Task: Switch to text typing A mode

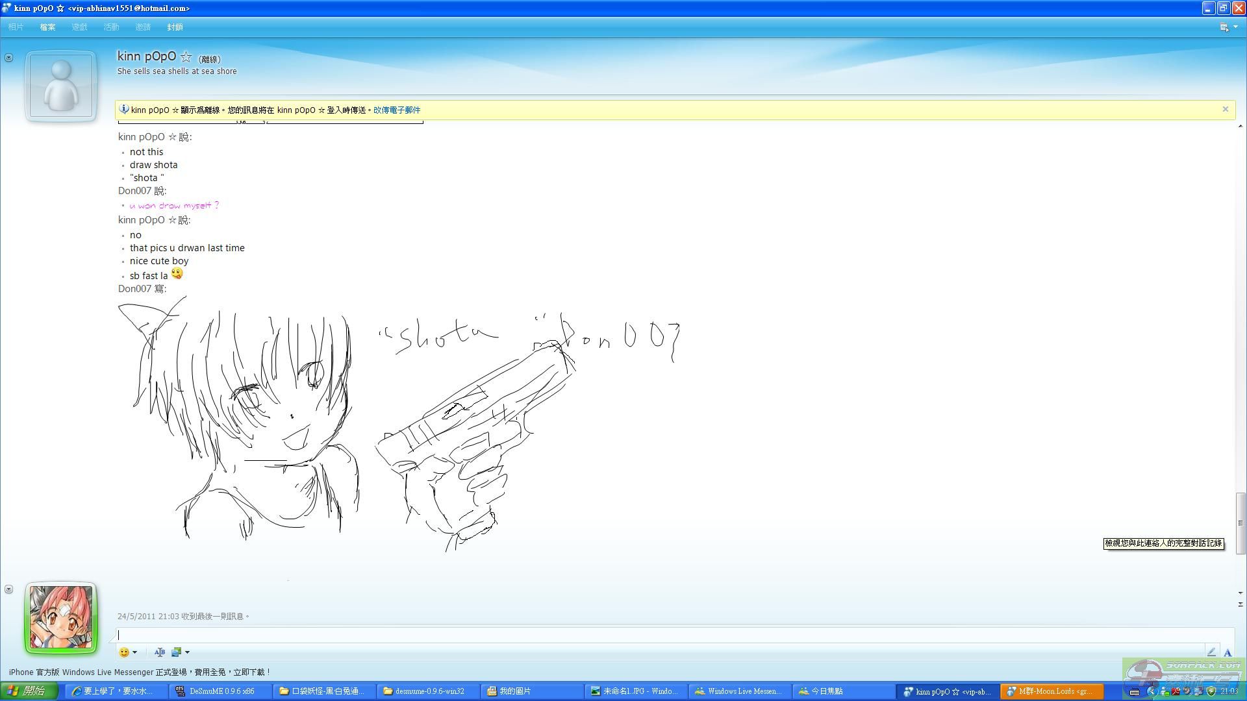Action: 1228,652
